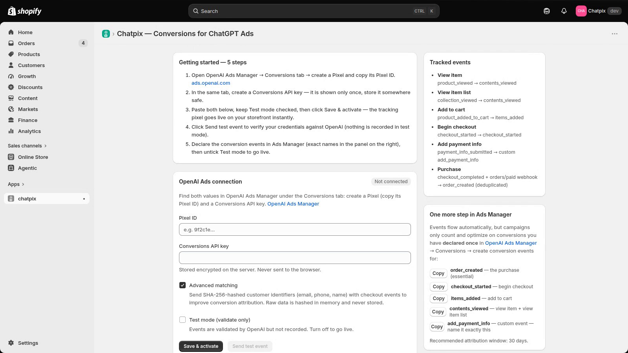Expand the Sales channels section
This screenshot has height=353, width=628.
[27, 146]
